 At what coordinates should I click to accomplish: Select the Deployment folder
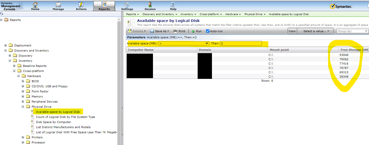tap(23, 45)
